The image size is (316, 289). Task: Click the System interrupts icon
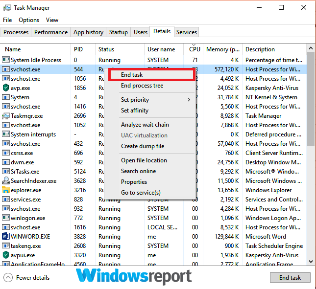tap(6, 134)
